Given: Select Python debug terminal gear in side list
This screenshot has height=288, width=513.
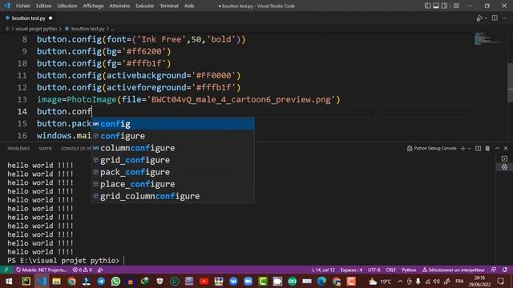Looking at the screenshot, I should point(504,167).
